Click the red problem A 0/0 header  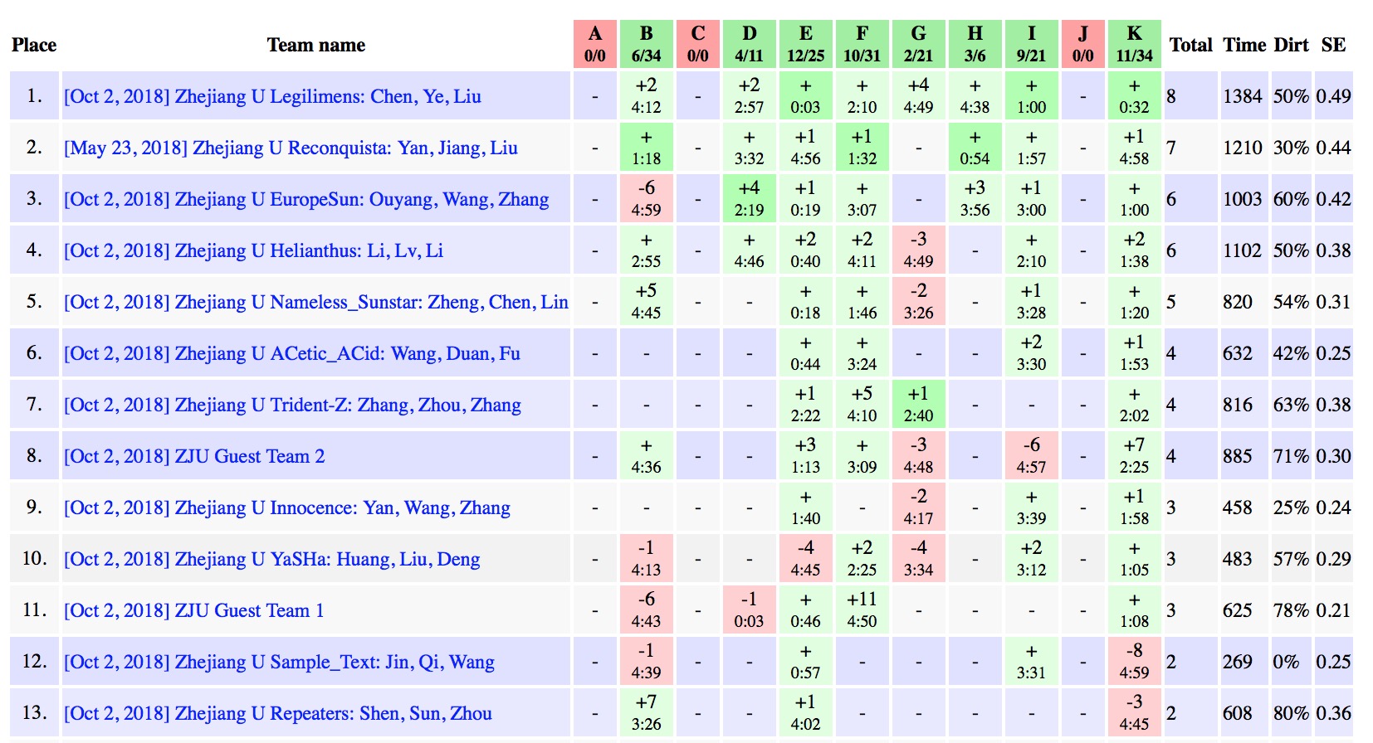(594, 44)
